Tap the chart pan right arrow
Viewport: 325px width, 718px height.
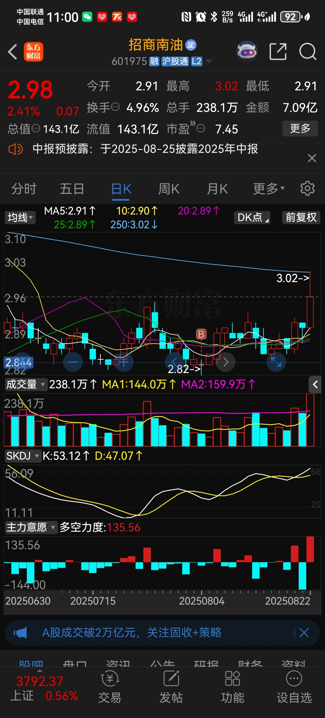click(x=226, y=362)
